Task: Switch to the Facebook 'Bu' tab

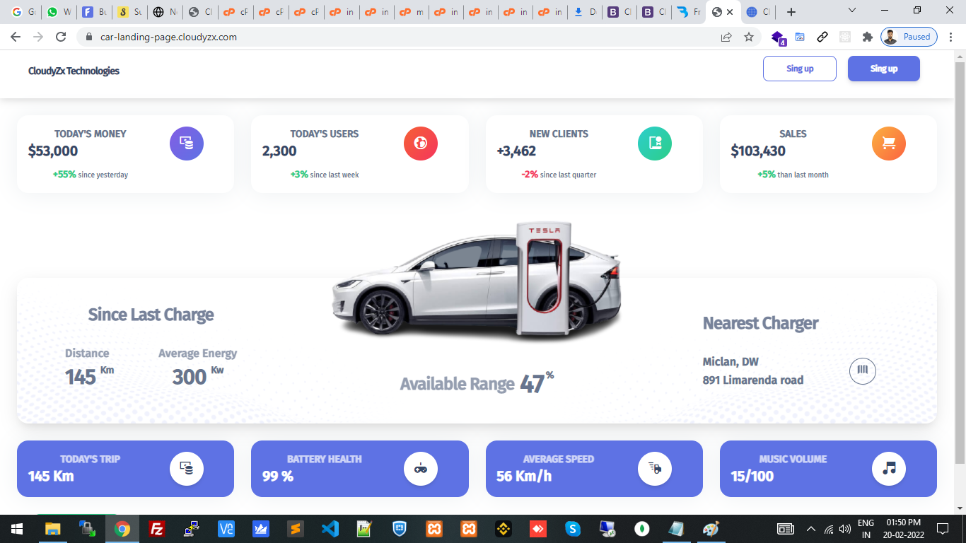Action: [94, 12]
